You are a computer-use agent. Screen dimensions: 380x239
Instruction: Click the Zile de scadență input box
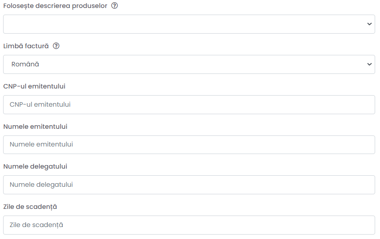click(x=189, y=225)
